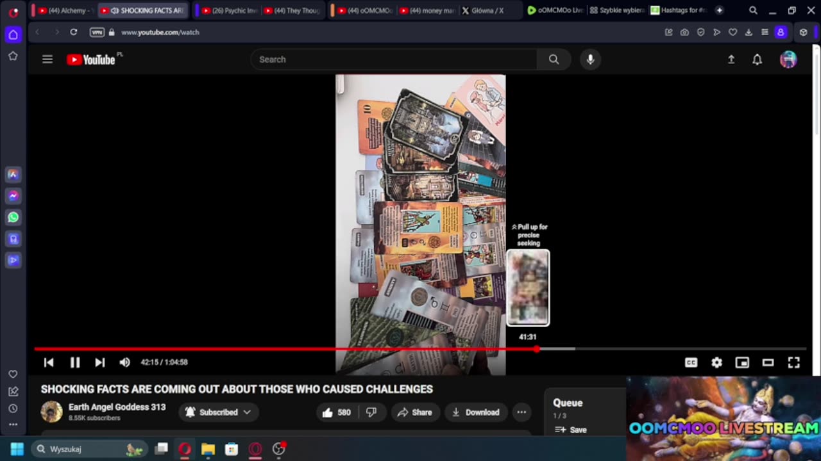Screen dimensions: 821x461
Task: Open WhatsApp in the sidebar
Action: pyautogui.click(x=13, y=217)
